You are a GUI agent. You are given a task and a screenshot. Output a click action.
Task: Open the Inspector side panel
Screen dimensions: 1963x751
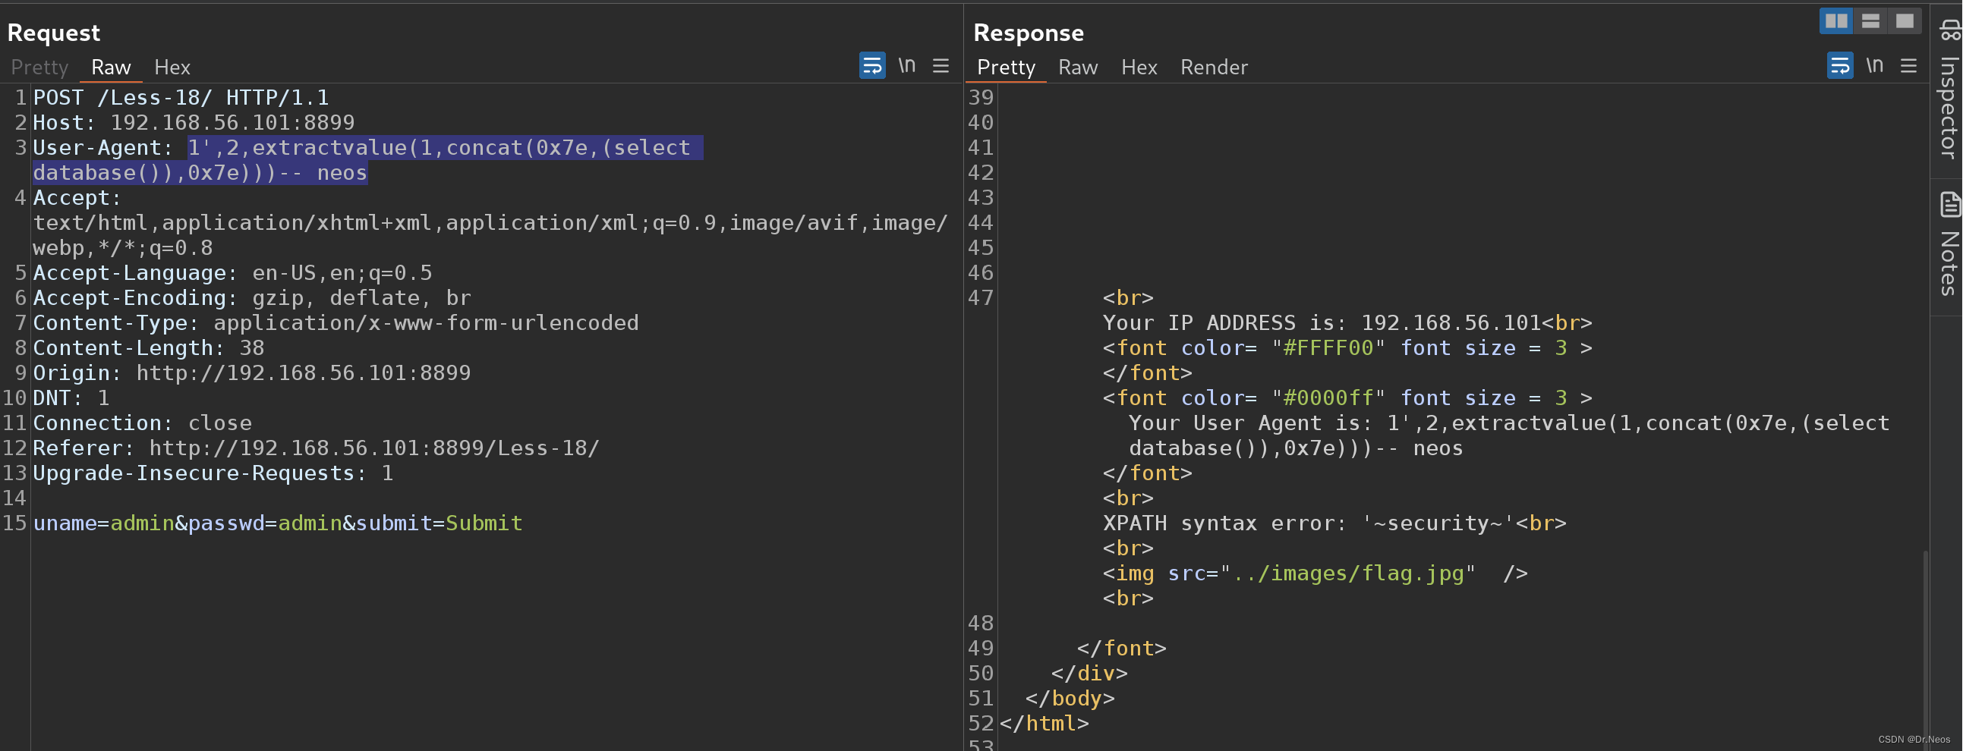(x=1948, y=90)
